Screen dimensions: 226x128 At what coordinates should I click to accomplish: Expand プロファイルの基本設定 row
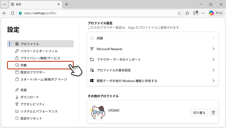pyautogui.click(x=153, y=70)
